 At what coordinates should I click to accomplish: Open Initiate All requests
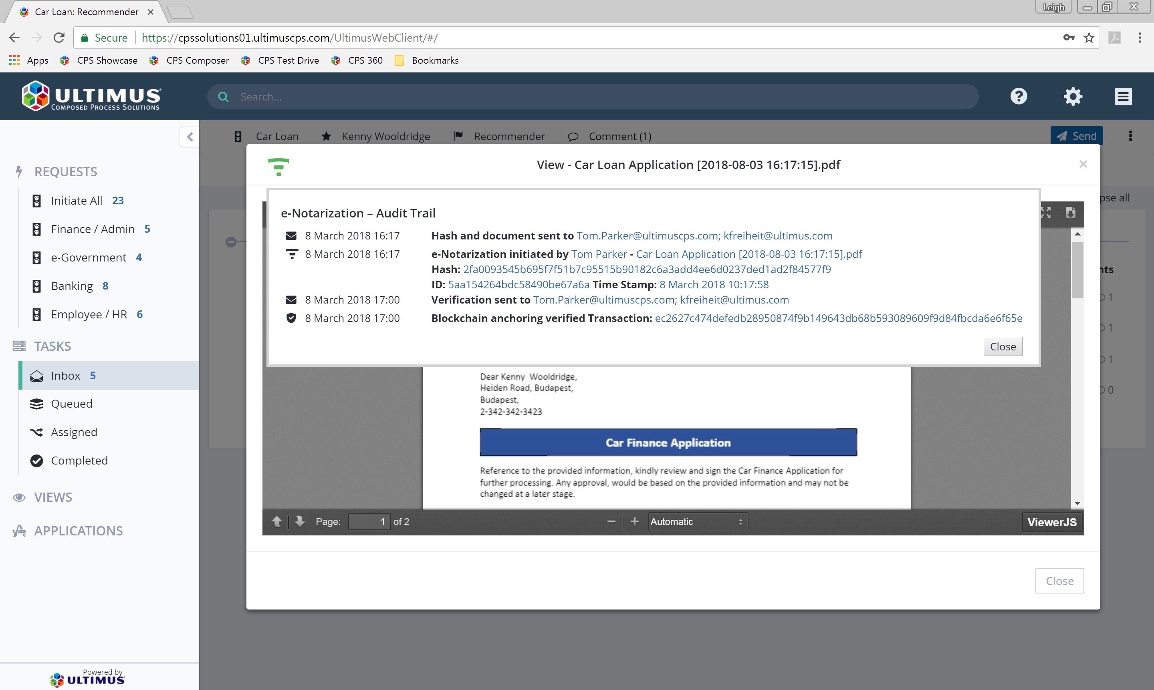77,201
